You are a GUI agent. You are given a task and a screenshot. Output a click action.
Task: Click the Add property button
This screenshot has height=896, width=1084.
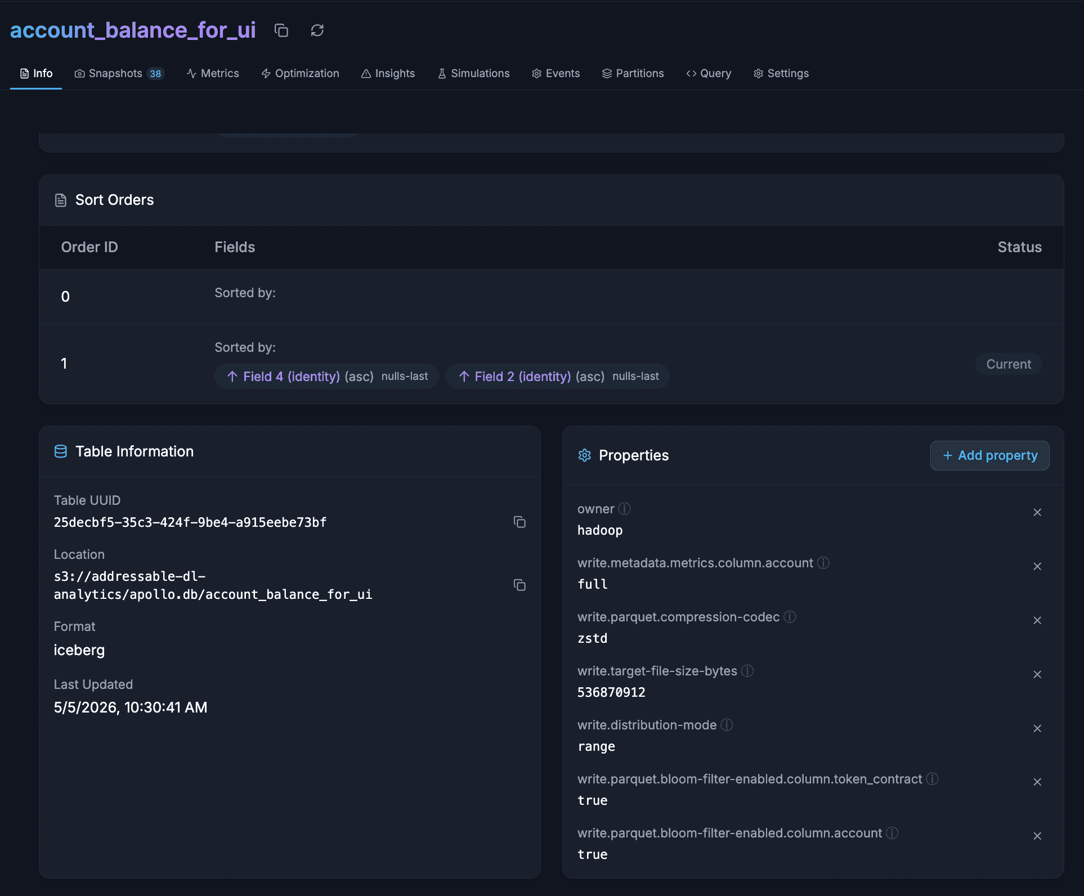click(x=989, y=455)
